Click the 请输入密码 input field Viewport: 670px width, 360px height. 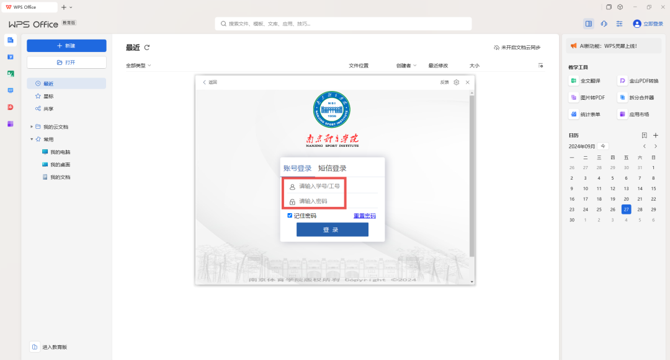(332, 201)
